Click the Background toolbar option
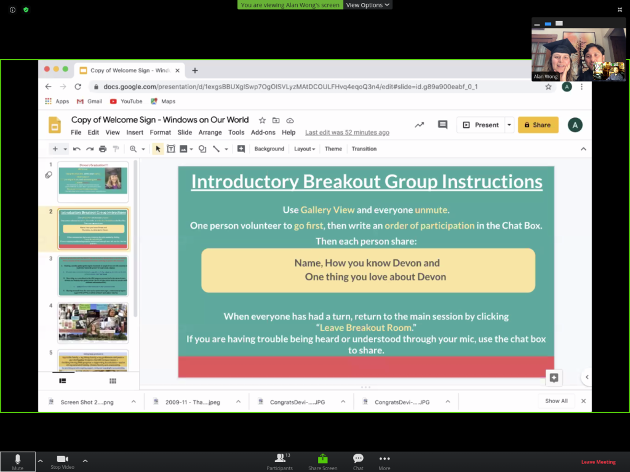 pos(269,149)
